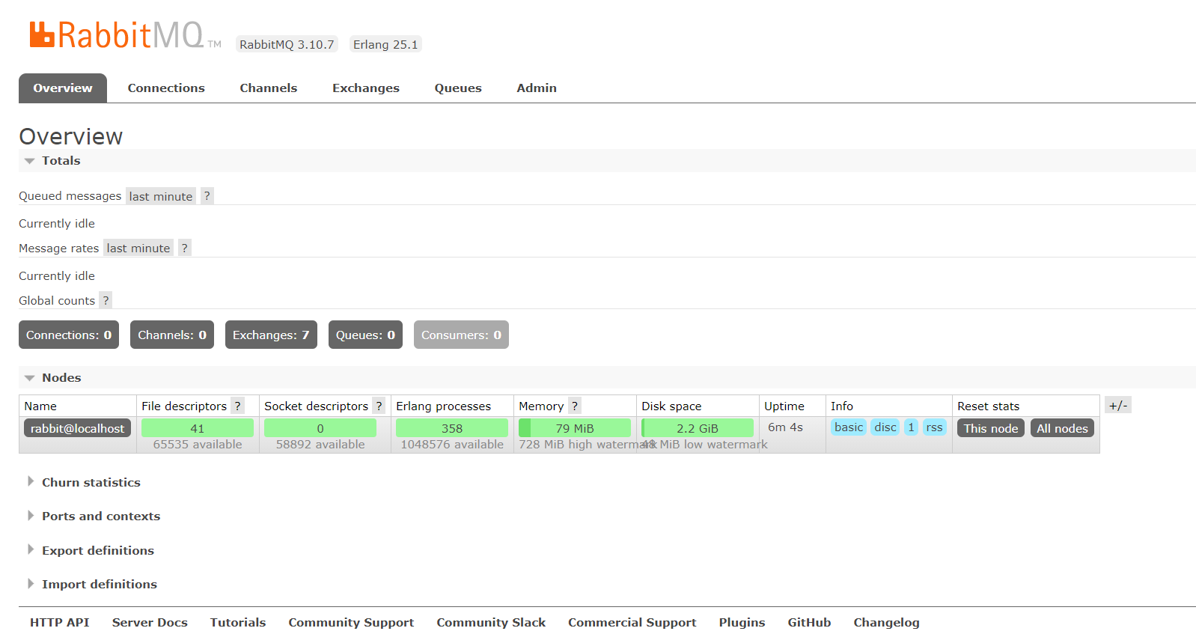Click the RabbitMQ logo
The width and height of the screenshot is (1196, 640).
coord(125,35)
